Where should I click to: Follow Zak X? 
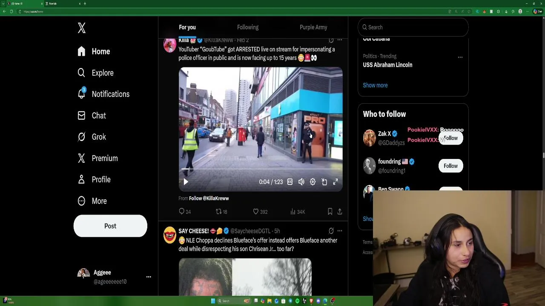(451, 138)
